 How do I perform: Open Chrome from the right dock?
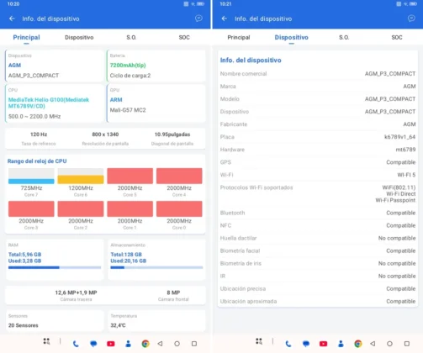tap(358, 344)
